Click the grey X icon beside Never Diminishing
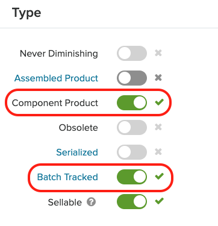Viewport: 218px width, 226px height. tap(158, 53)
